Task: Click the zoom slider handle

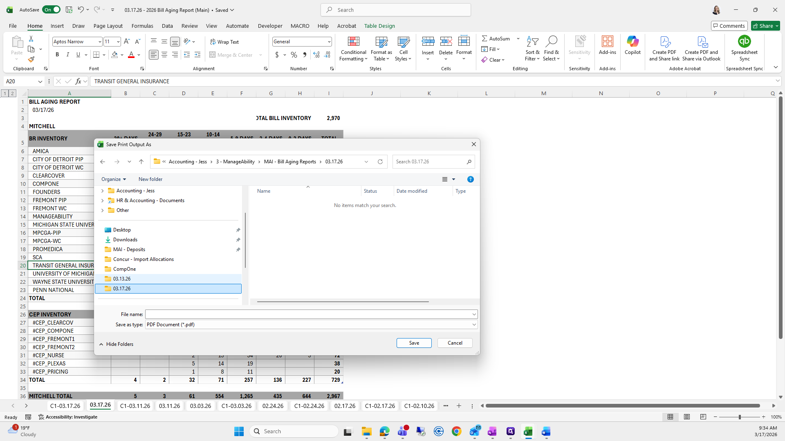Action: pos(740,417)
